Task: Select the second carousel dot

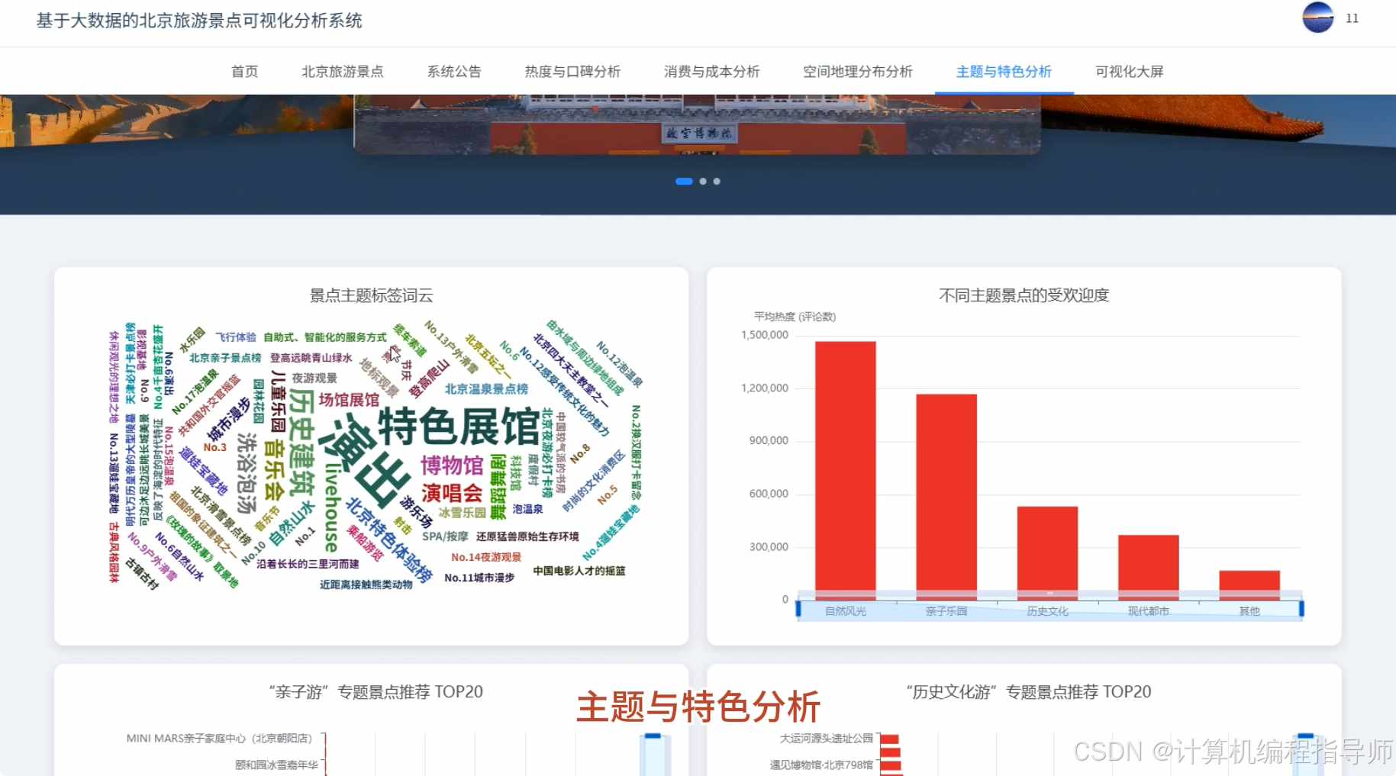Action: click(703, 181)
